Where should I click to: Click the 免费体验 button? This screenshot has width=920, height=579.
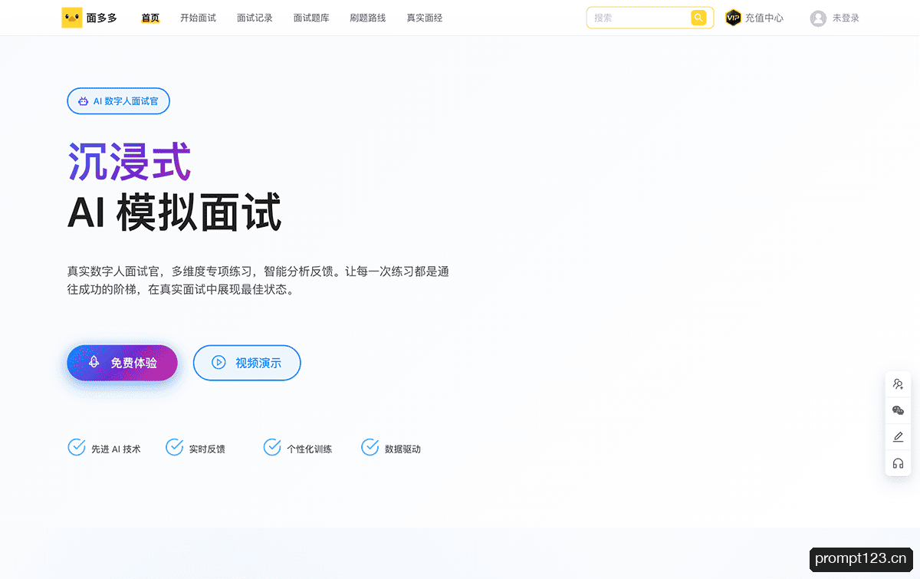click(x=123, y=363)
